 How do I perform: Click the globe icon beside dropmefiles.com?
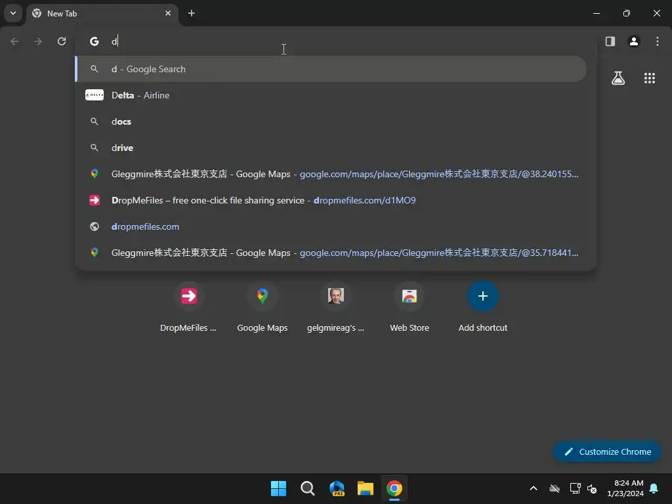[x=94, y=226]
